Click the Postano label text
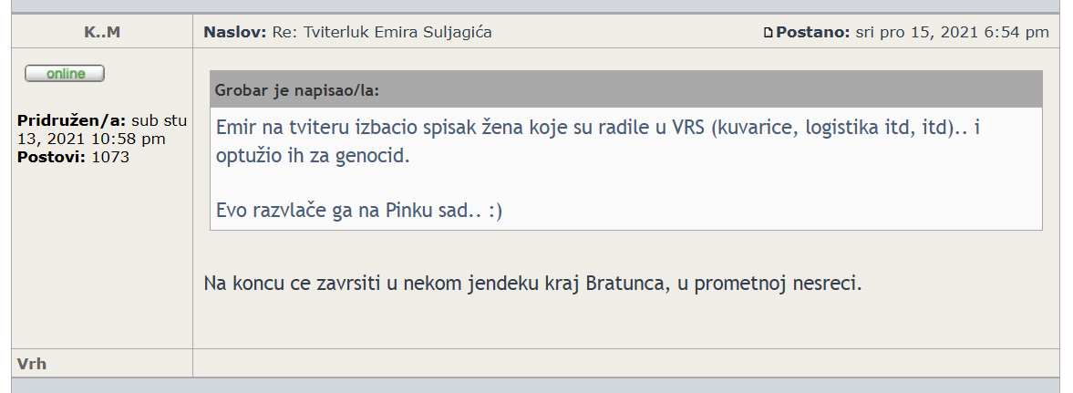The image size is (1073, 393). (813, 32)
